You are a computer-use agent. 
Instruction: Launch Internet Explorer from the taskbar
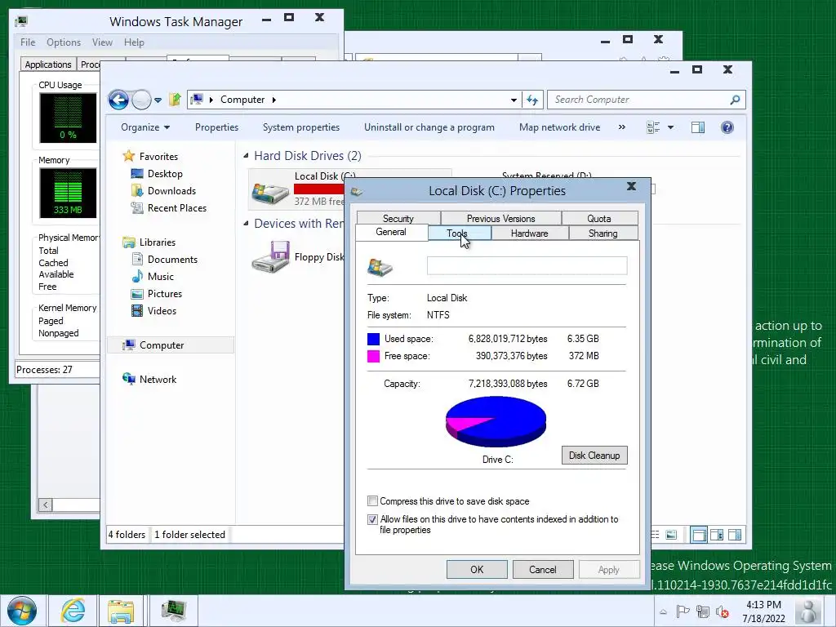coord(73,611)
